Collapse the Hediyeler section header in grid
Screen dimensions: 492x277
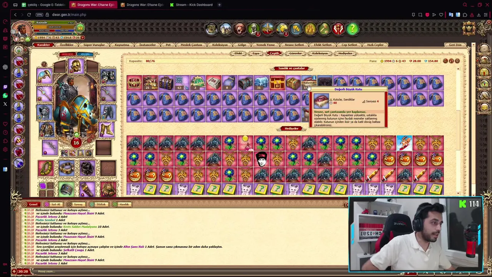291,128
